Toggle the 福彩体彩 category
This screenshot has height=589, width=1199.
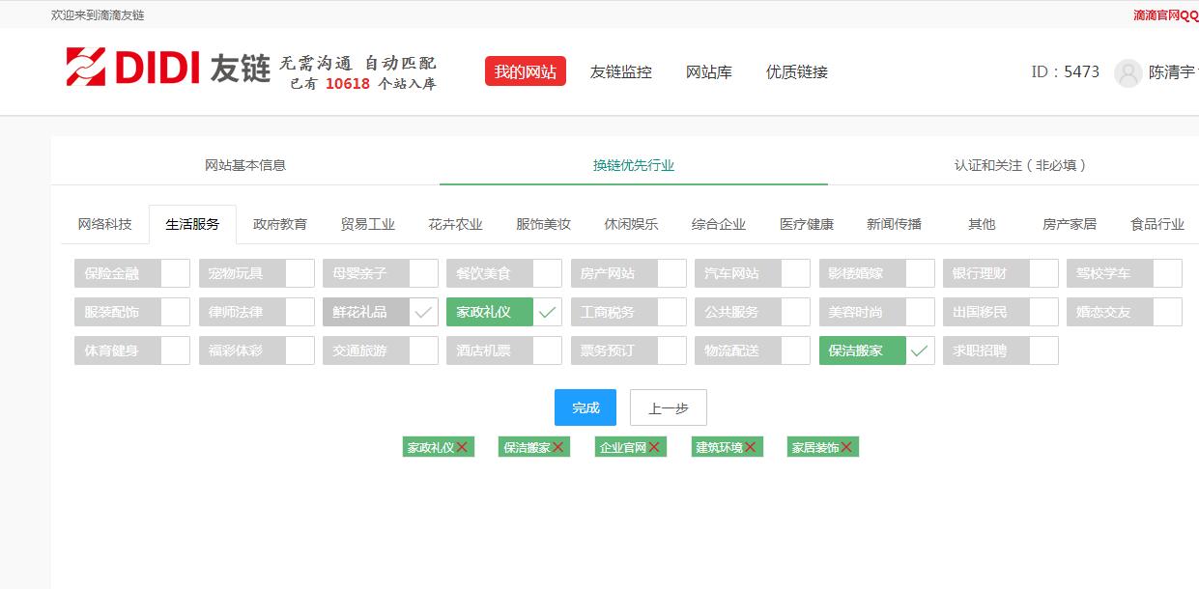257,351
